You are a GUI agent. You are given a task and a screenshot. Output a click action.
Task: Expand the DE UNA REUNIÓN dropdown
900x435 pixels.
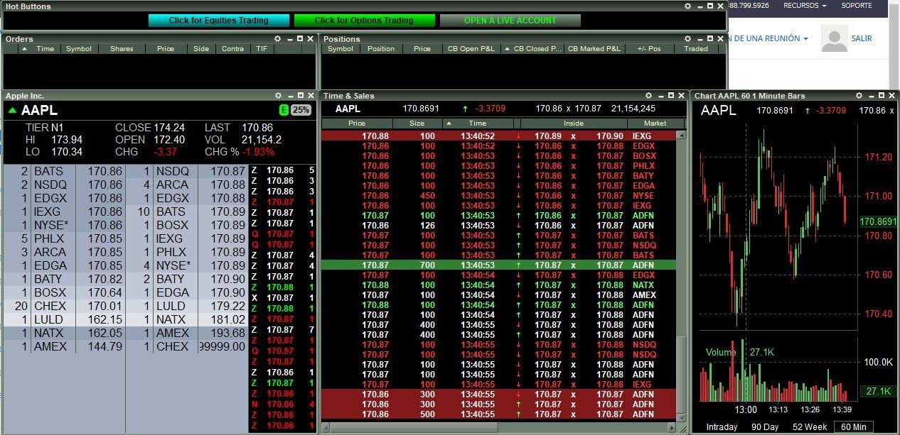pos(768,38)
